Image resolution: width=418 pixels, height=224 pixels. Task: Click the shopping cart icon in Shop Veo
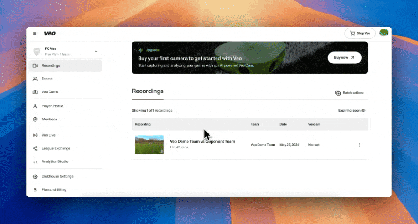352,33
